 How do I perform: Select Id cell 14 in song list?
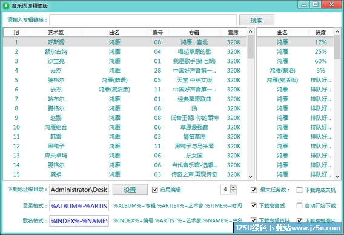coord(16,165)
